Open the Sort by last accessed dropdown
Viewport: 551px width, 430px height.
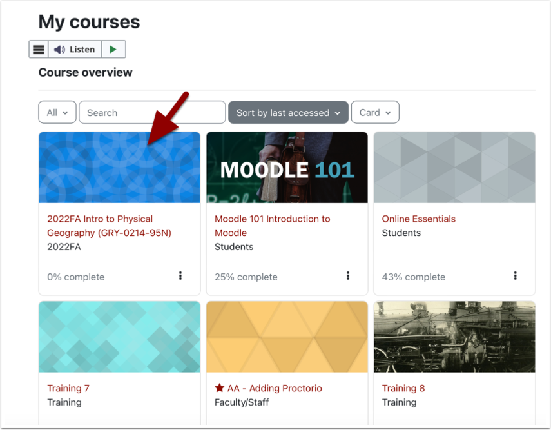[288, 112]
